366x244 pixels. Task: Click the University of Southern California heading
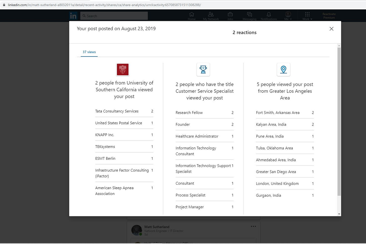[124, 90]
